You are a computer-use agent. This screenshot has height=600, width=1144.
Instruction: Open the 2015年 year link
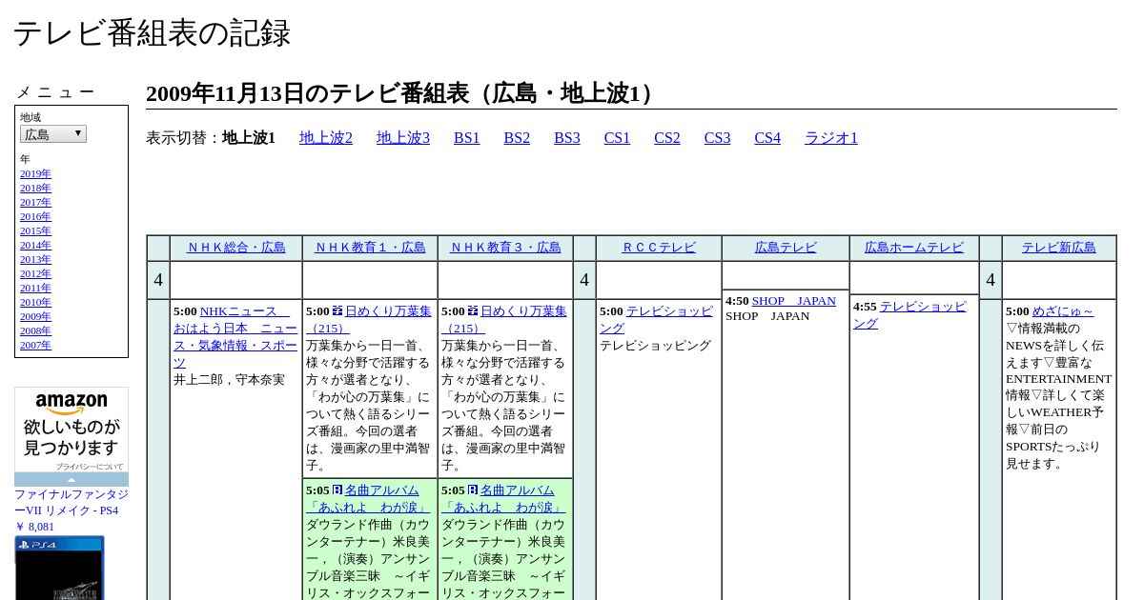point(35,230)
